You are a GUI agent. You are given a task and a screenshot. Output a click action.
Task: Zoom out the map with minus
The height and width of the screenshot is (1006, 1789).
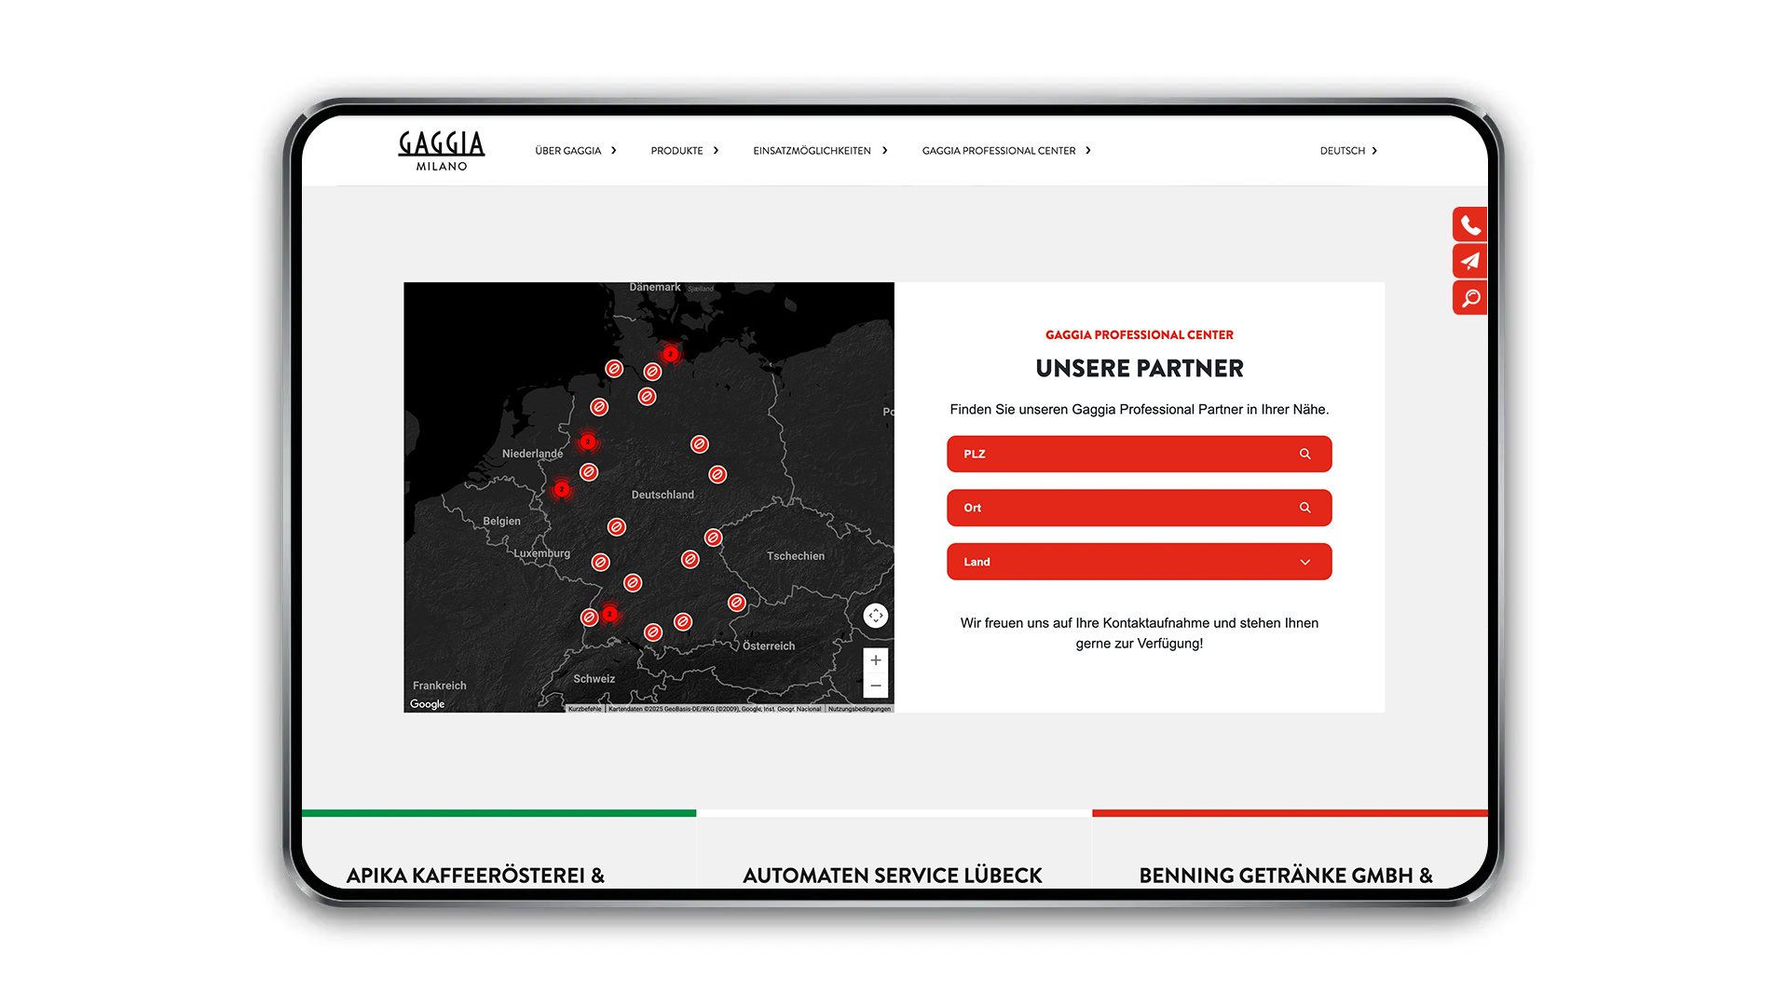pyautogui.click(x=876, y=686)
